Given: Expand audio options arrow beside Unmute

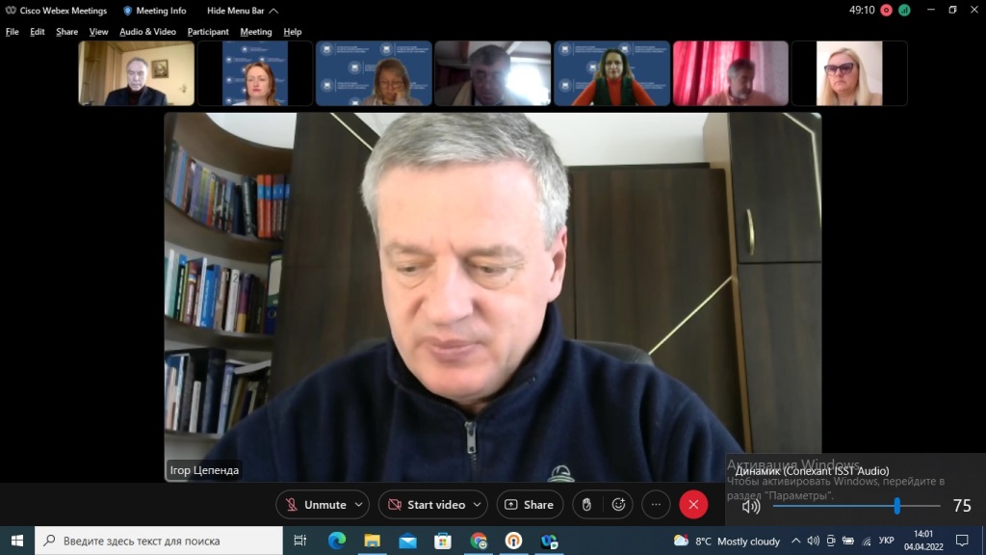Looking at the screenshot, I should (359, 505).
